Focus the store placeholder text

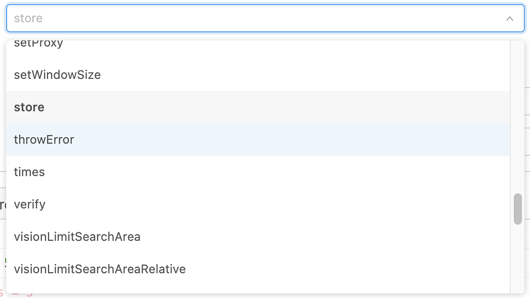tap(29, 18)
